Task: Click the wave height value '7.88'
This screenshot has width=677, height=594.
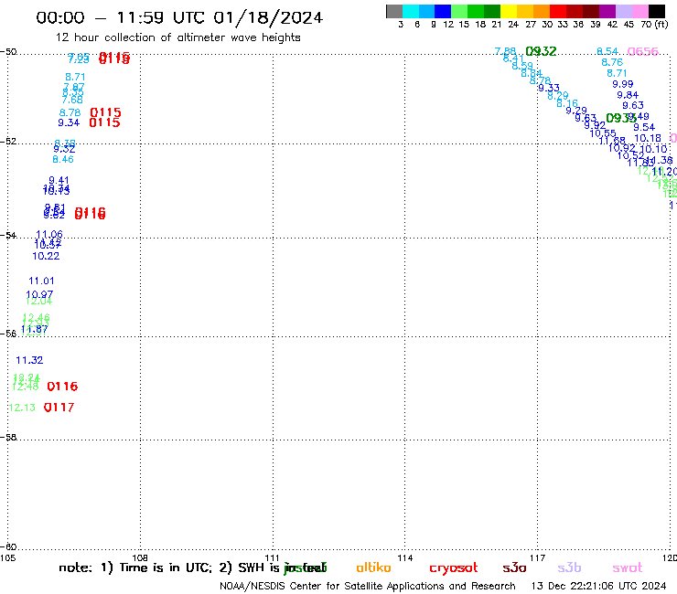Action: click(505, 51)
